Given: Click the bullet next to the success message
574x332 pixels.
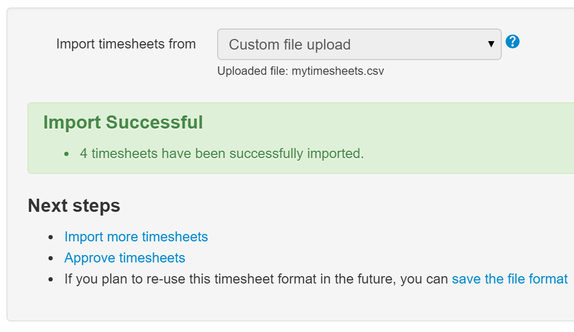Looking at the screenshot, I should pos(66,154).
